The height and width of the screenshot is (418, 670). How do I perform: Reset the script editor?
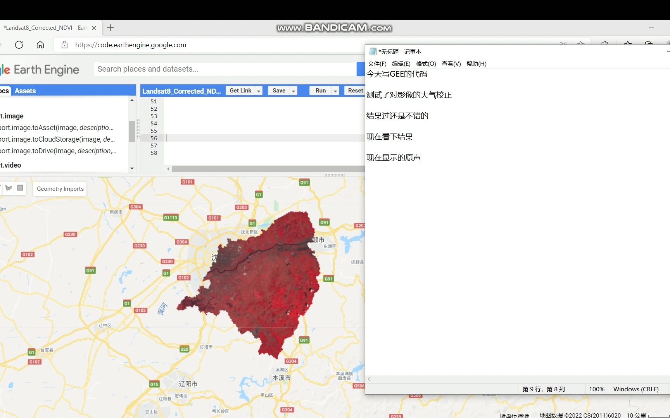coord(356,91)
